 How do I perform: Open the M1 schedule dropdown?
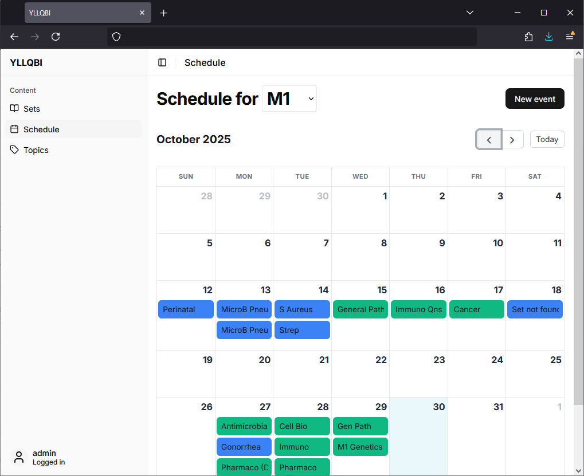pos(289,99)
